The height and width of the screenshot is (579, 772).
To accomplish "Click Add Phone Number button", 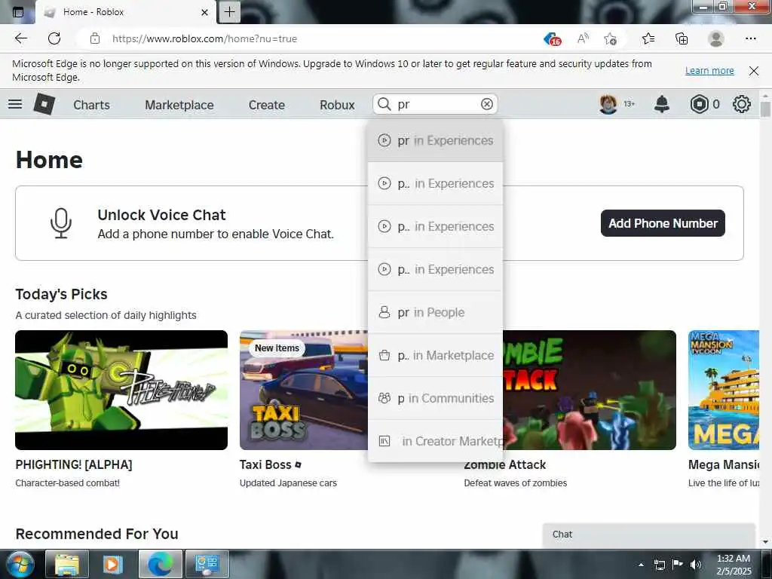I will (x=663, y=223).
